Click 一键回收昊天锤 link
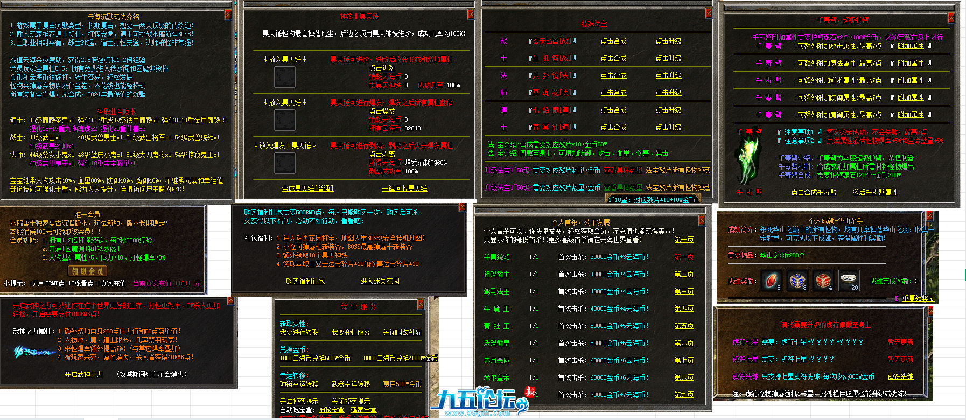This screenshot has width=966, height=420. pos(404,188)
